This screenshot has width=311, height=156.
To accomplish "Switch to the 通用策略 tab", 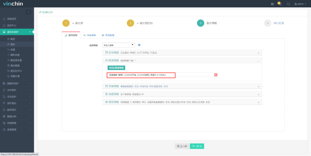I will (71, 35).
